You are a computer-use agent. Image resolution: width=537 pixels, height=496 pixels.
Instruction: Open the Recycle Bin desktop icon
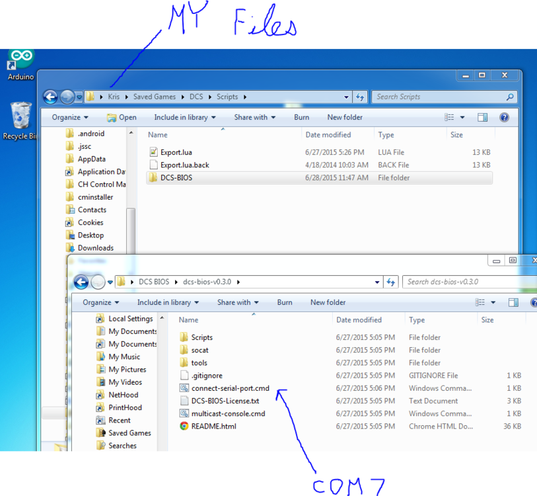[20, 121]
